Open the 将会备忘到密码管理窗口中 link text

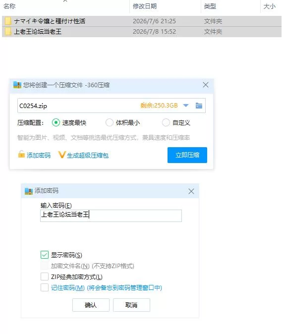pyautogui.click(x=124, y=288)
